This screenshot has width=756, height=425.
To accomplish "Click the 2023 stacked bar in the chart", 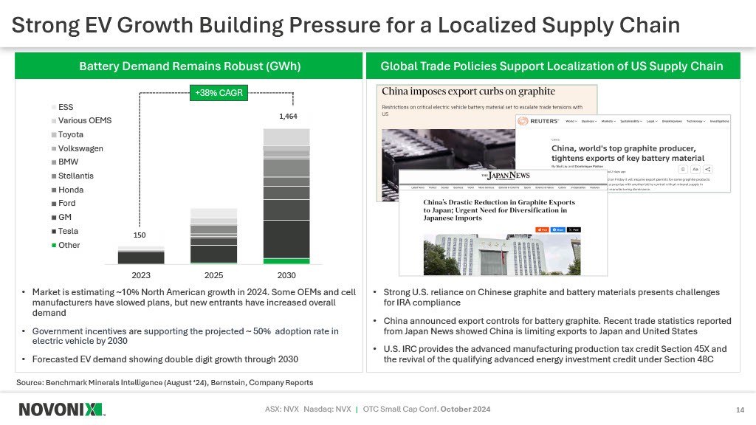I will tap(141, 255).
